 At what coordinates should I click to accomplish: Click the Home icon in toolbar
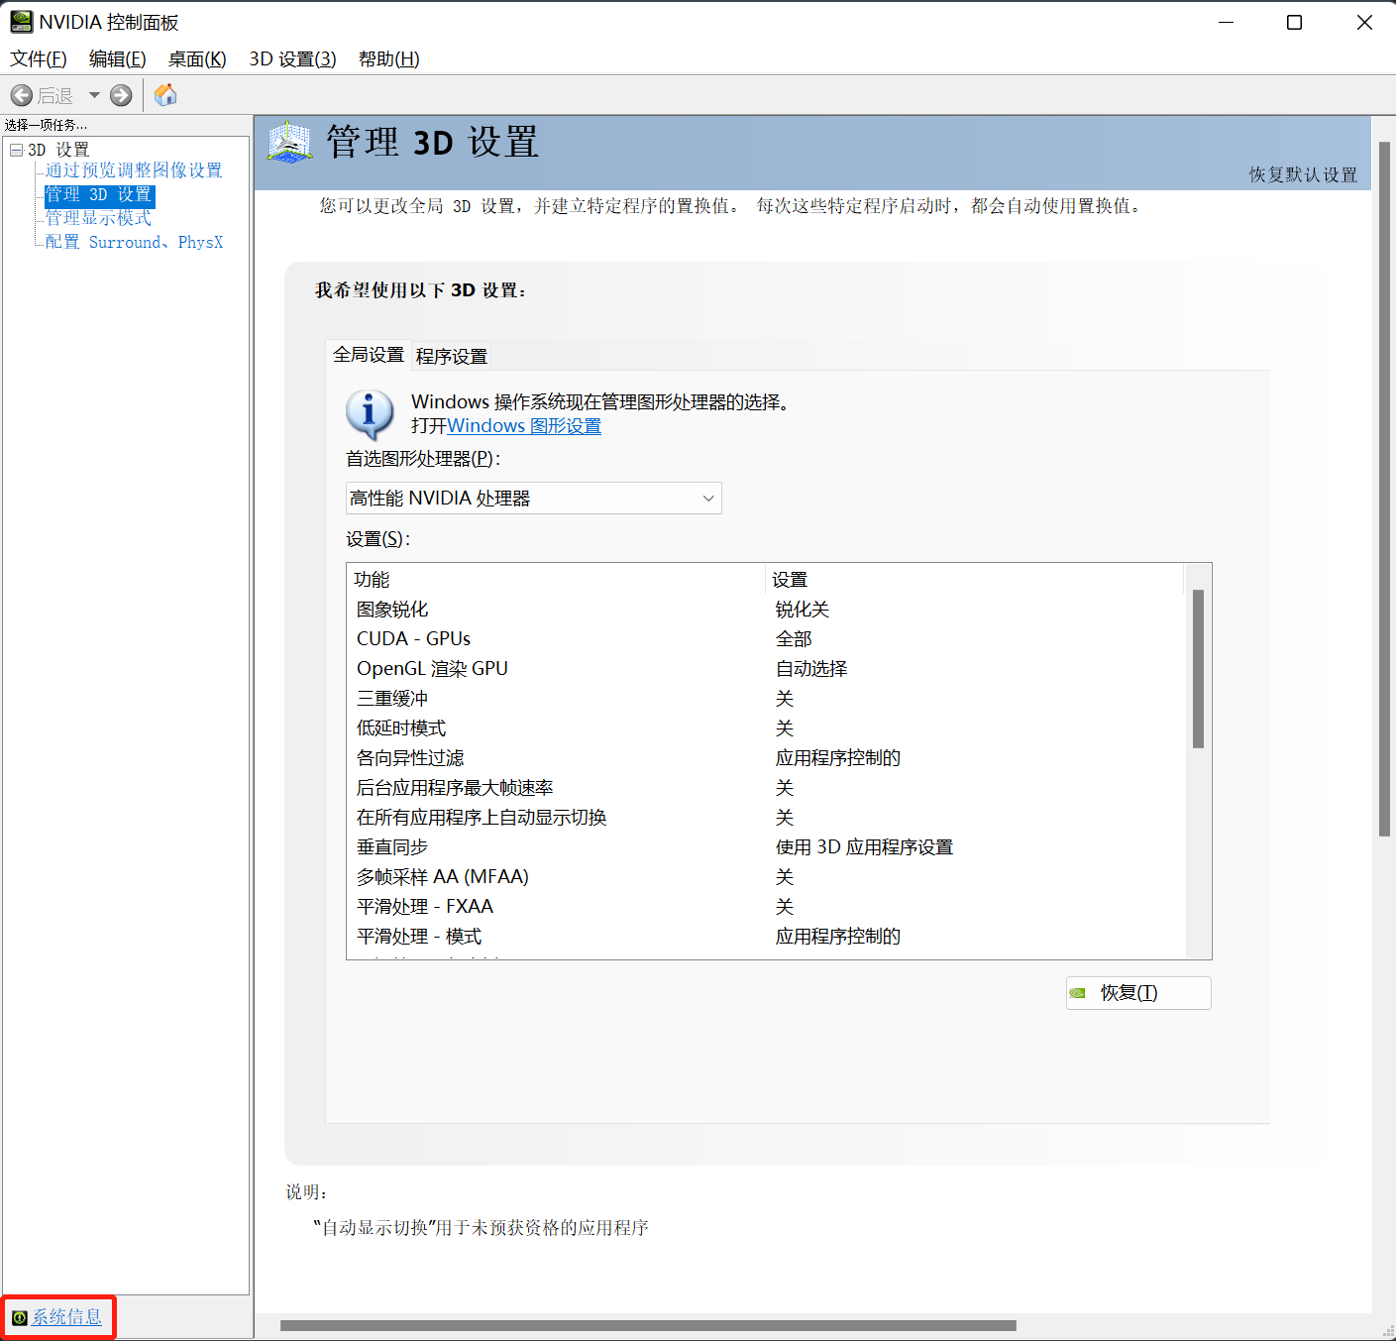(x=165, y=95)
